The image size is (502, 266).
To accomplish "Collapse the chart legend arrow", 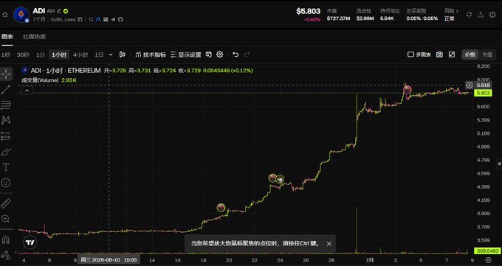I will [x=27, y=91].
